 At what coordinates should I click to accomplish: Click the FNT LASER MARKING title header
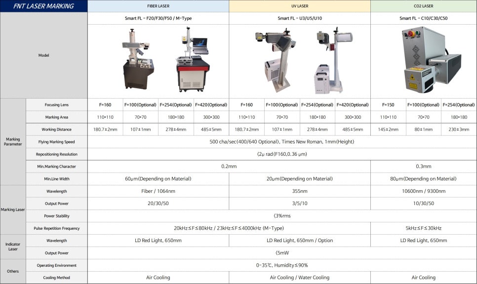point(43,6)
